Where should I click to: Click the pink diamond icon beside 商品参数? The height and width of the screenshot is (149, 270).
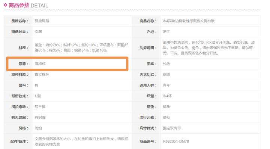coord(6,5)
